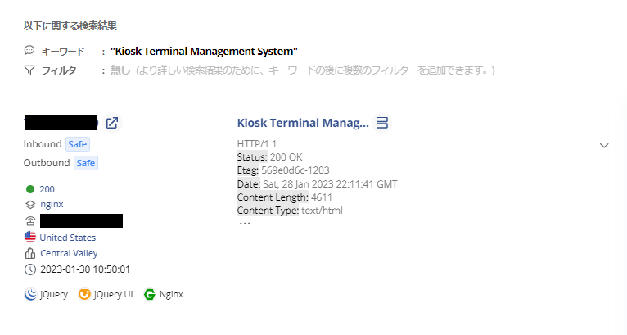Select the Etag value 569e0d6c-1203
The width and height of the screenshot is (627, 335).
coord(295,170)
